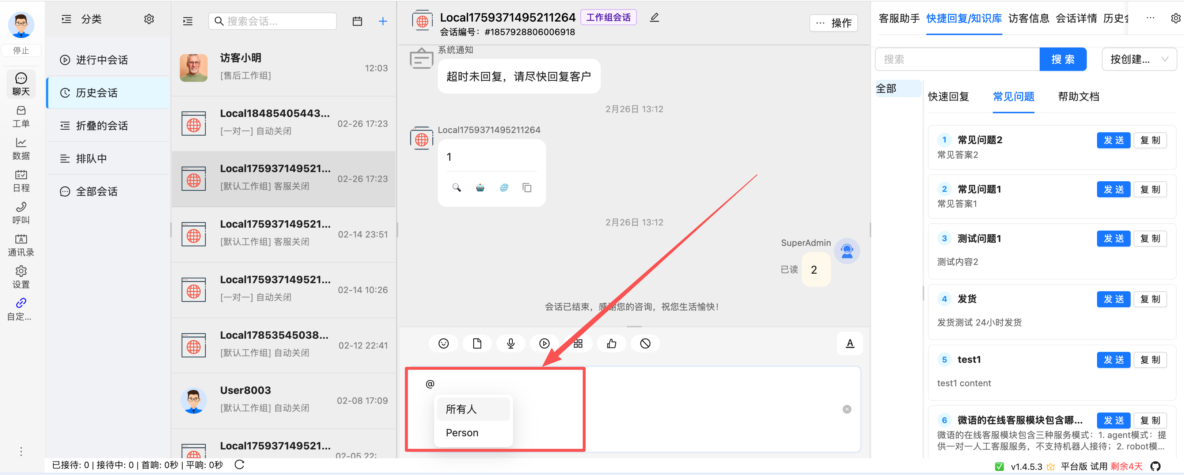Image resolution: width=1184 pixels, height=475 pixels.
Task: Open the font formatting 'A' icon
Action: coord(850,343)
